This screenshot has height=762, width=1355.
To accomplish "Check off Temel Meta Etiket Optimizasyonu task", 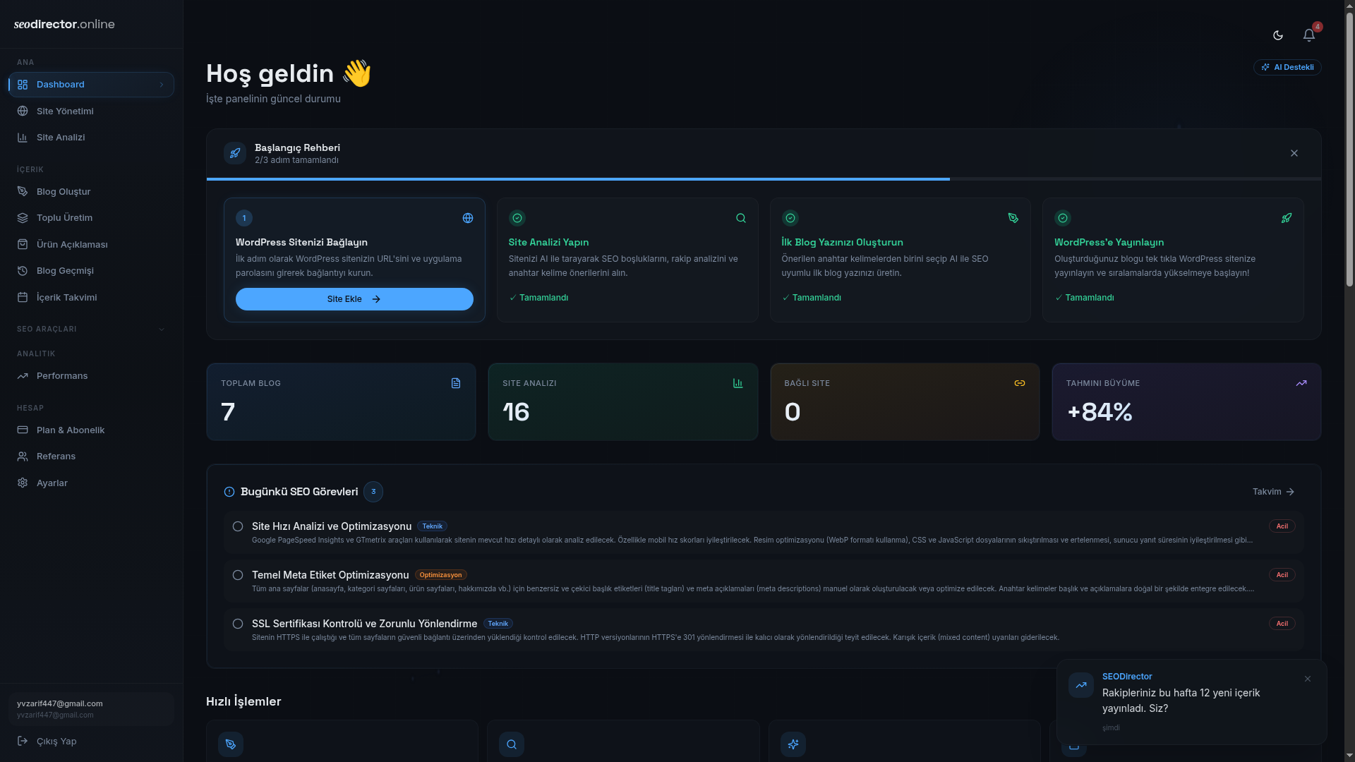I will (x=238, y=575).
